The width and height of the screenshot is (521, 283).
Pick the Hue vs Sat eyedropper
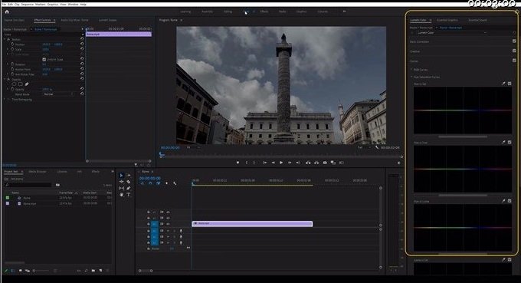503,84
